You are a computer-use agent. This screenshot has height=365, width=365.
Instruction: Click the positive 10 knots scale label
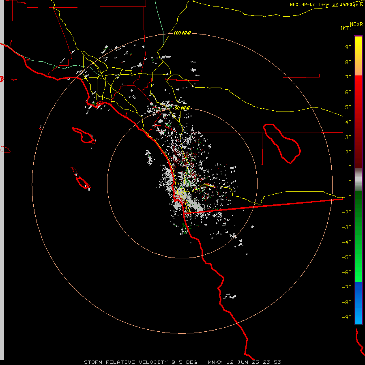pos(348,167)
